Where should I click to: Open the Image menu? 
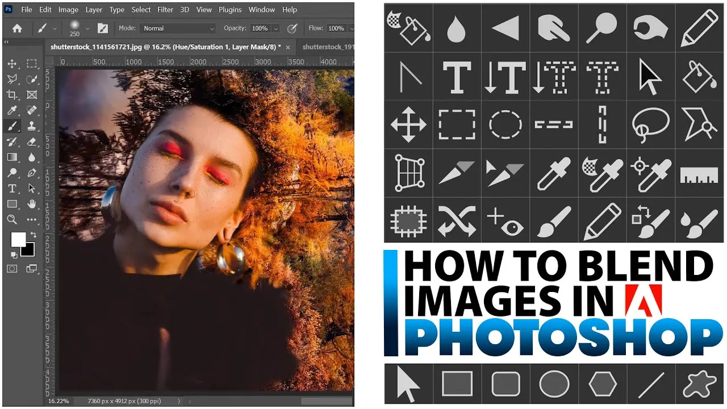coord(68,10)
